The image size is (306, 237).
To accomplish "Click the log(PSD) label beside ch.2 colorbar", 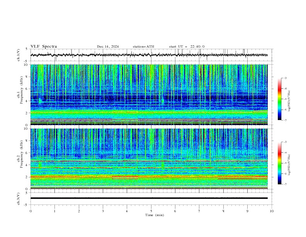I will (289, 165).
